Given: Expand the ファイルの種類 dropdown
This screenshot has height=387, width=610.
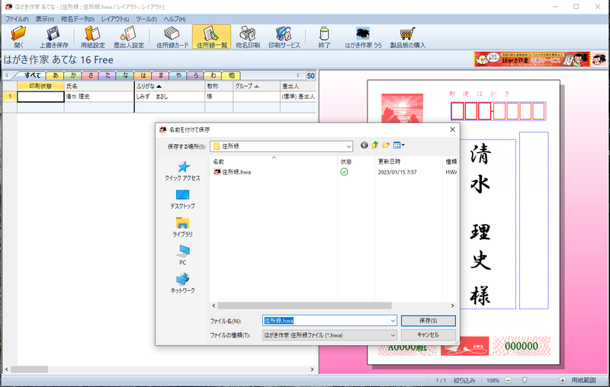Looking at the screenshot, I should point(393,335).
